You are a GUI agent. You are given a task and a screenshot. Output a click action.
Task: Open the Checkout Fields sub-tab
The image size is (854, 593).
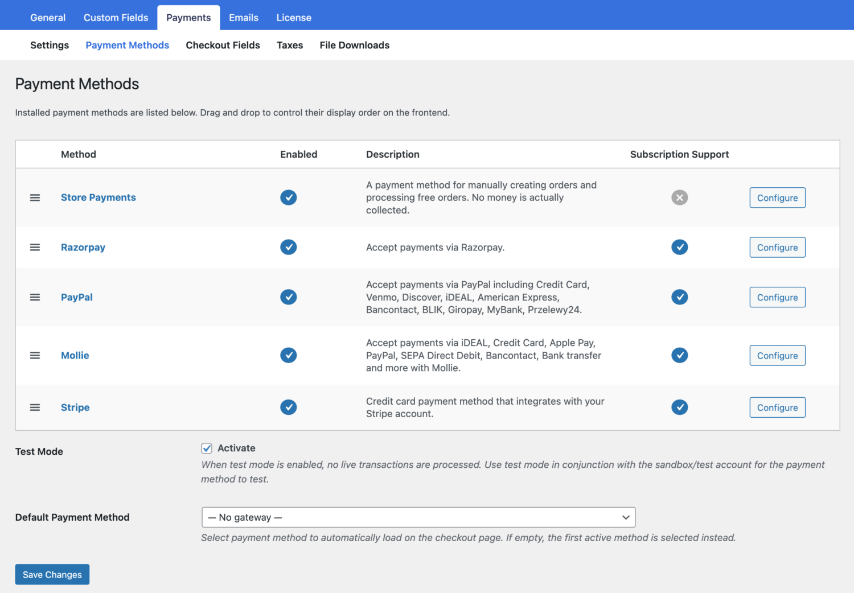[223, 45]
